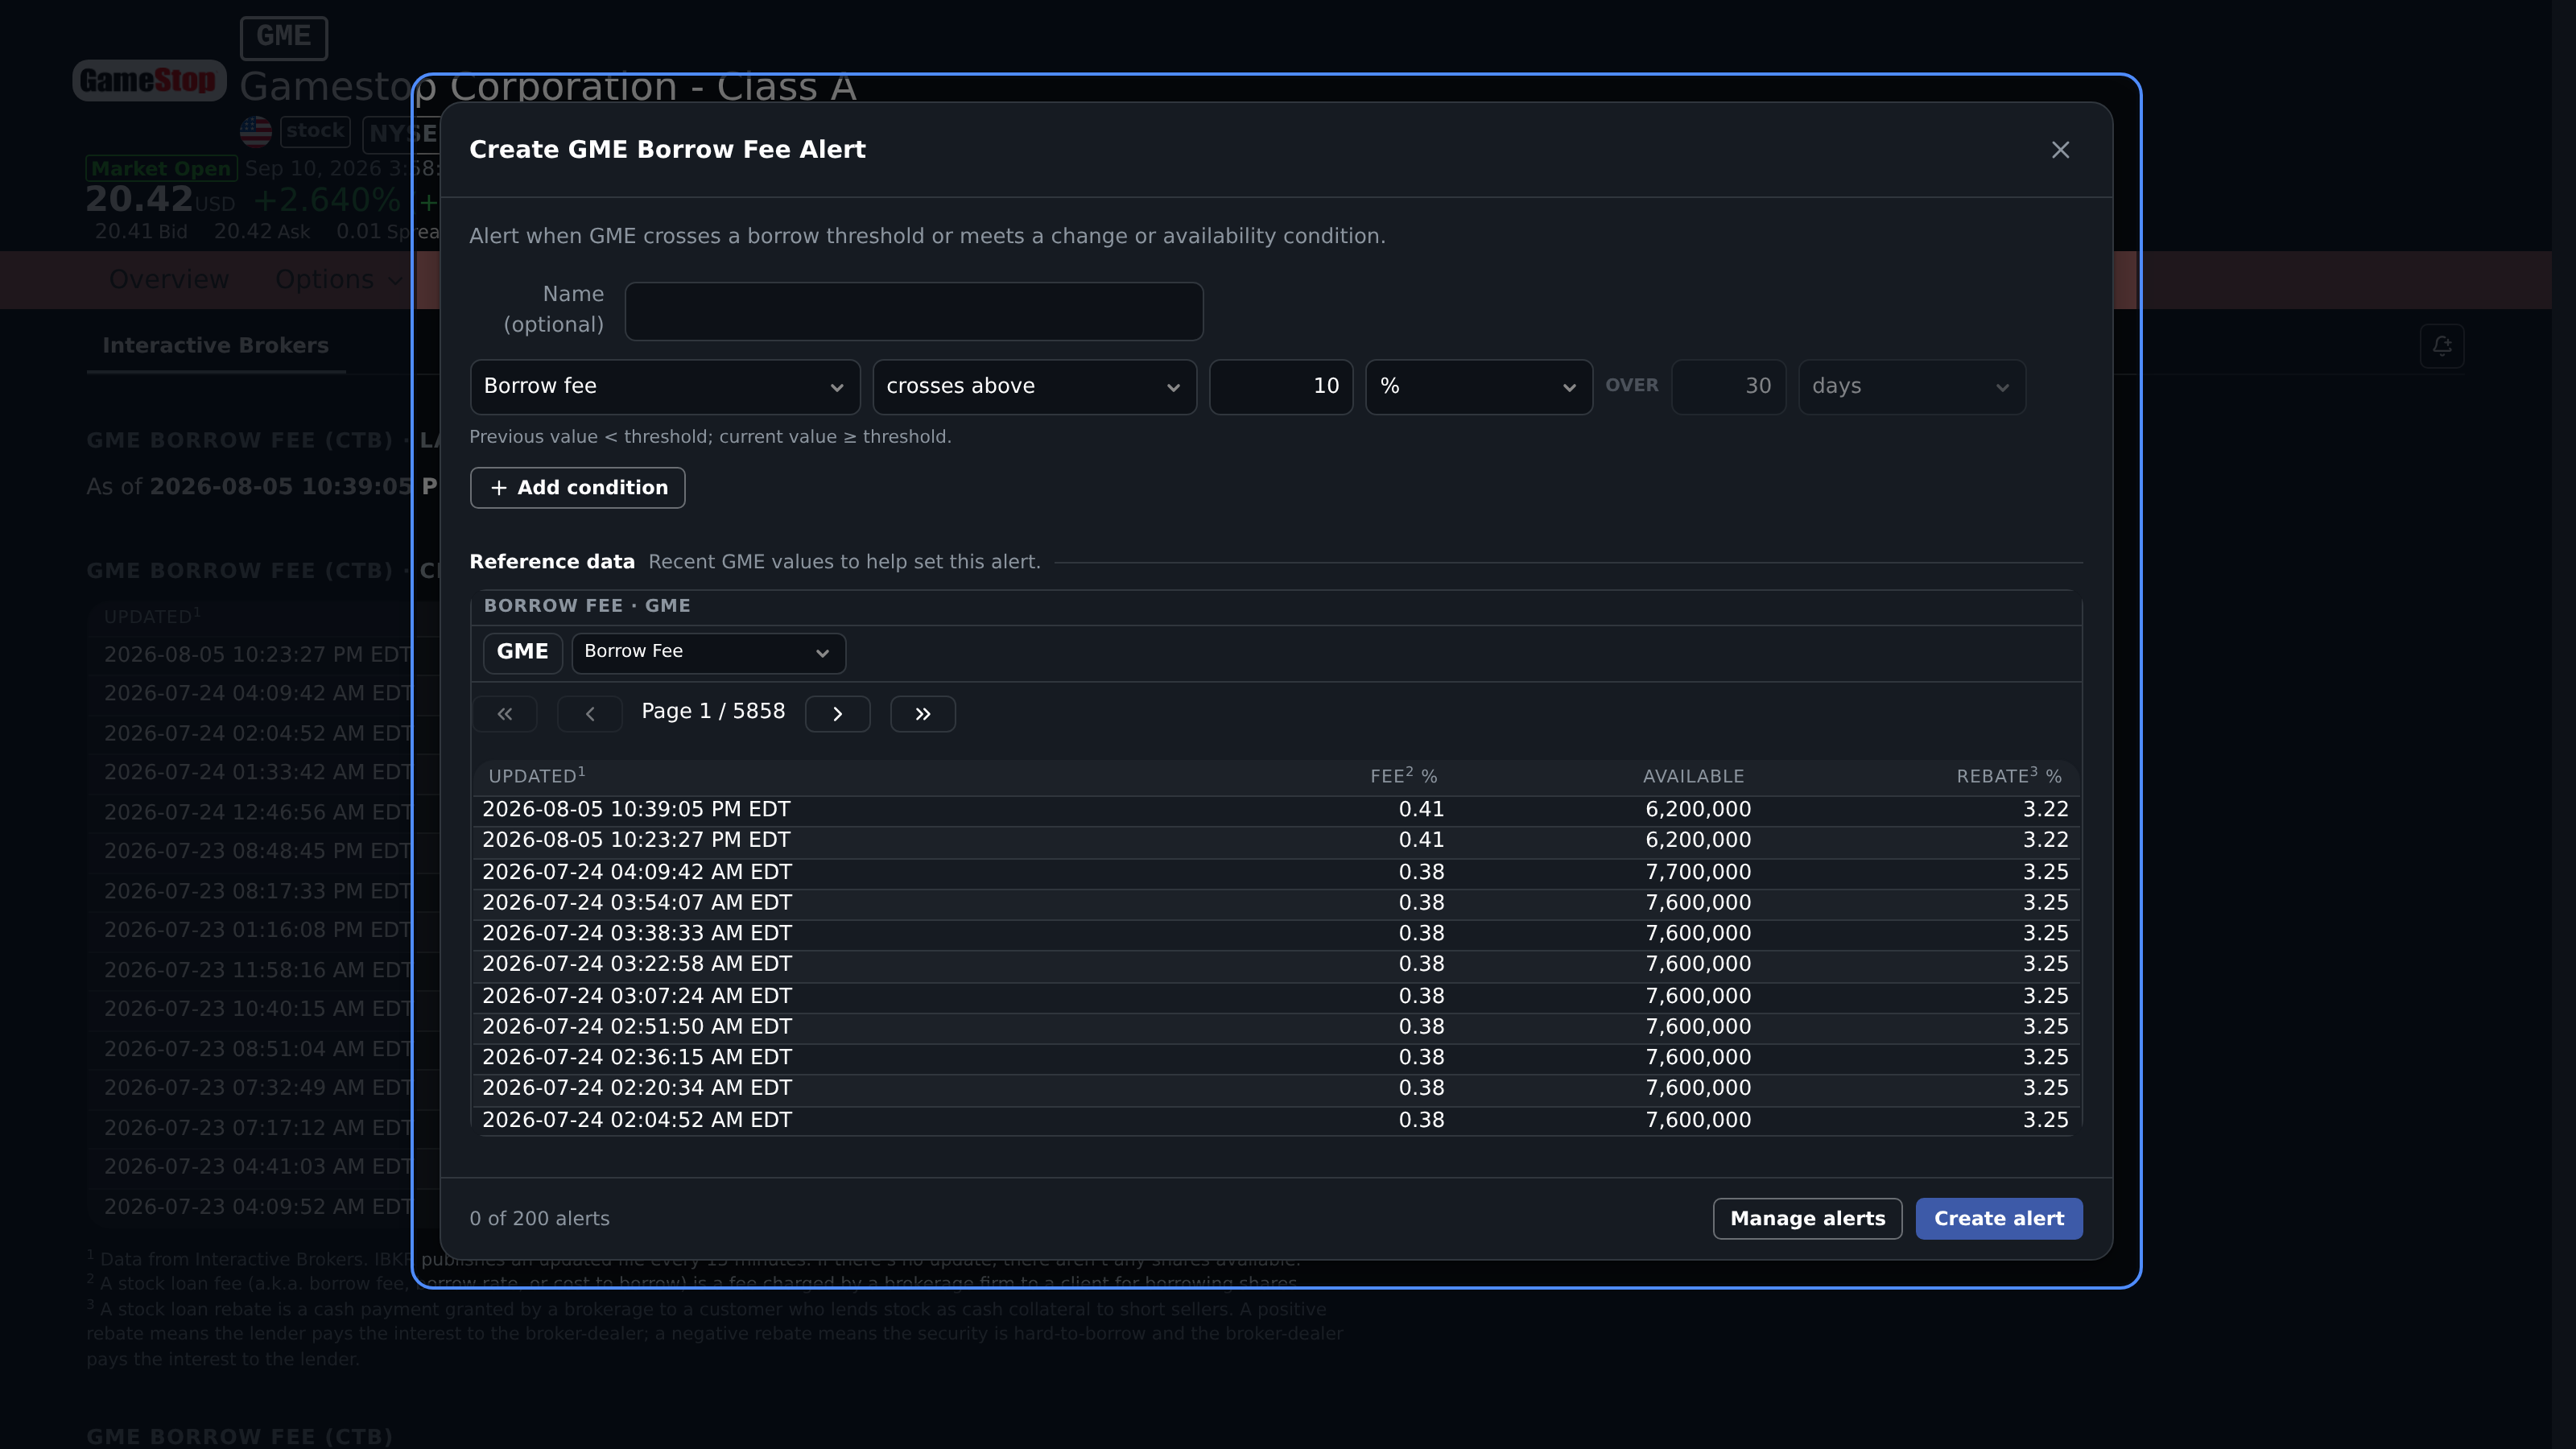Switch to the Overview tab in background
This screenshot has width=2576, height=1449.
(169, 280)
